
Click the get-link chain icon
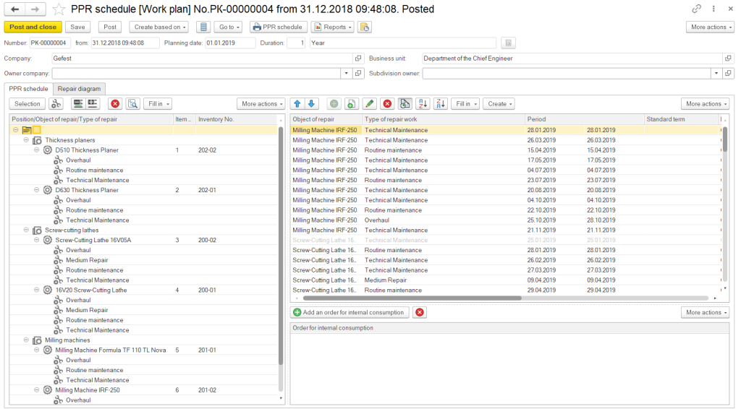pos(696,9)
